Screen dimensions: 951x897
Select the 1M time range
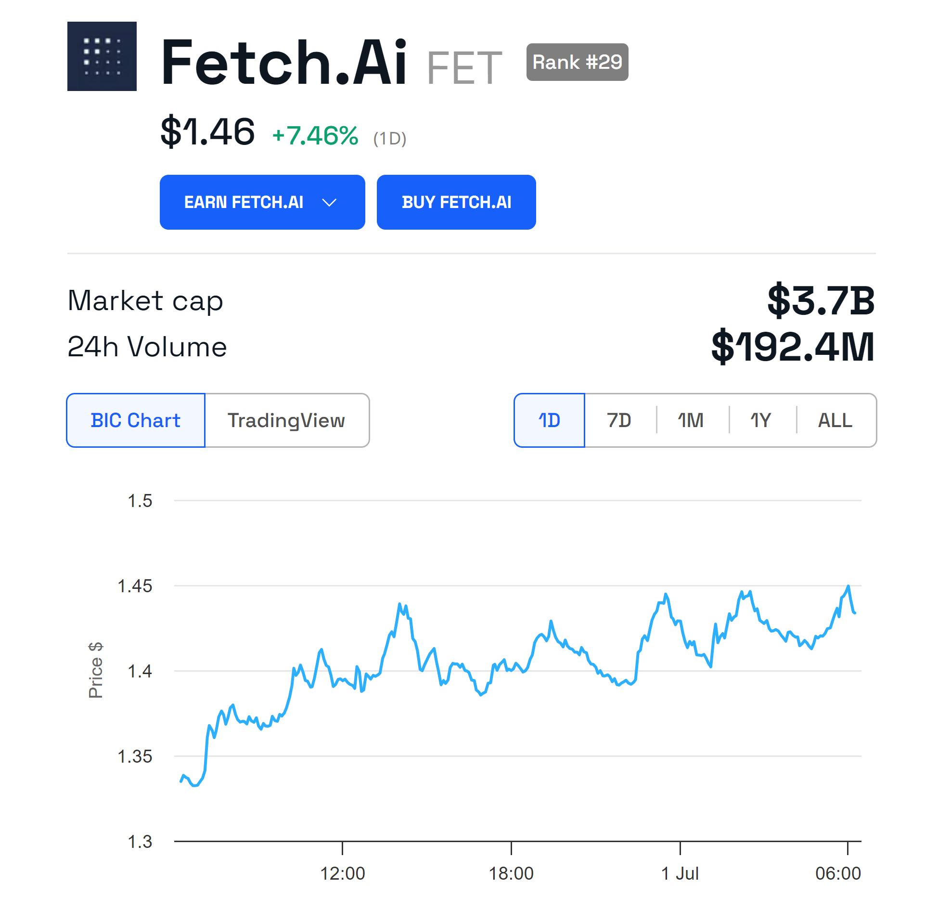coord(691,420)
